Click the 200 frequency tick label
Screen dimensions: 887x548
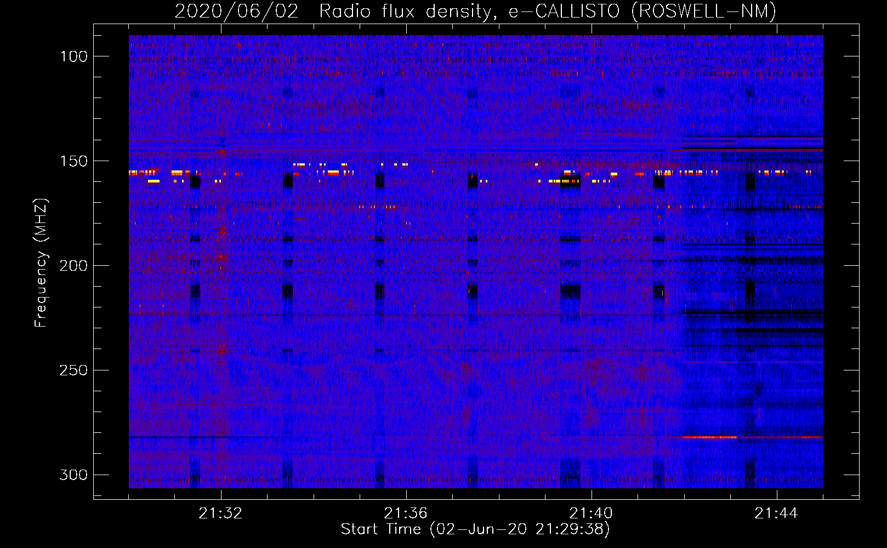pyautogui.click(x=73, y=266)
